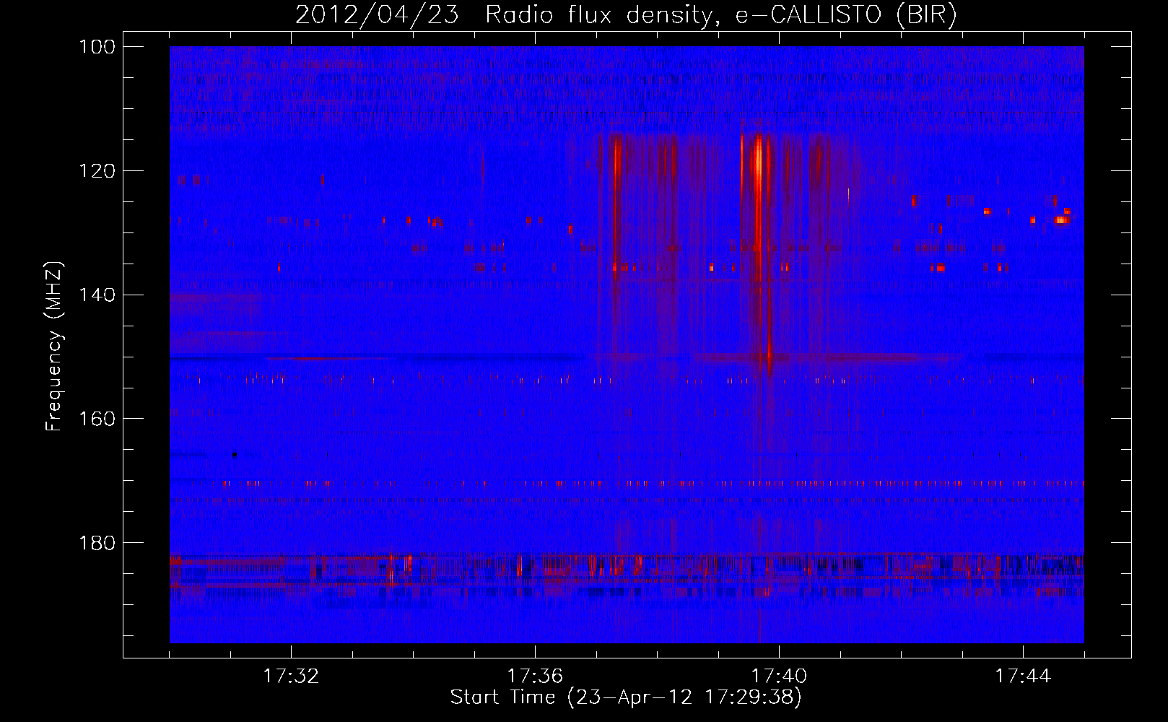Click the '17:32' time tick label

(x=291, y=677)
